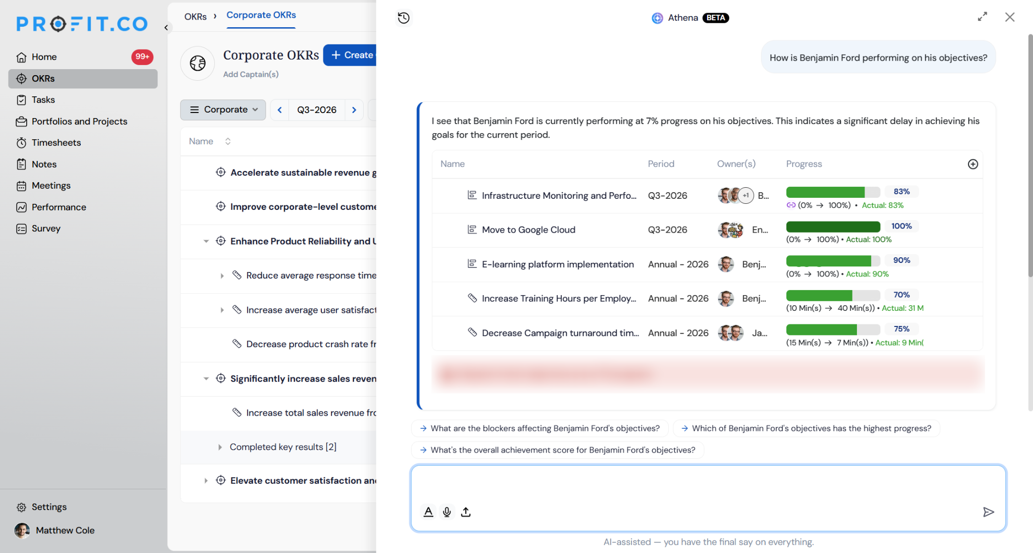Viewport: 1033px width, 553px height.
Task: Select the Corporate OKRs tab
Action: [x=261, y=15]
